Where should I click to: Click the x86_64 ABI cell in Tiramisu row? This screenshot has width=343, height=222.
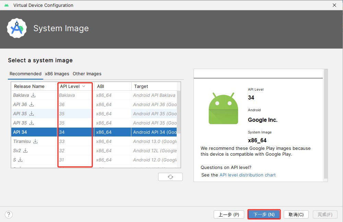pos(113,141)
